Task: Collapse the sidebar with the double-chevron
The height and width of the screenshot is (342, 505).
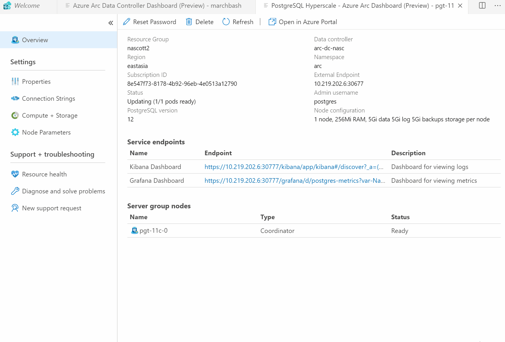Action: click(111, 23)
